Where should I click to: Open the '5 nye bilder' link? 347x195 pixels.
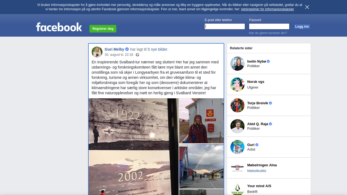pyautogui.click(x=158, y=49)
